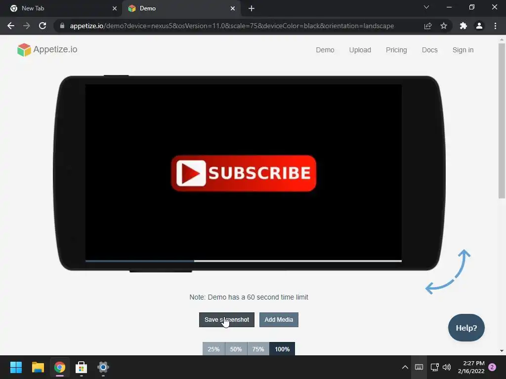Click the touch keyboard tray icon
Viewport: 506px width, 379px height.
coord(419,367)
